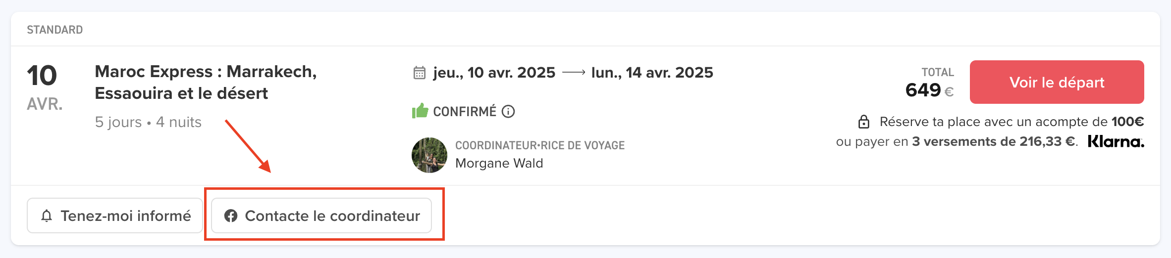Click the Contacte le coordinateur button
The width and height of the screenshot is (1171, 258).
(321, 215)
